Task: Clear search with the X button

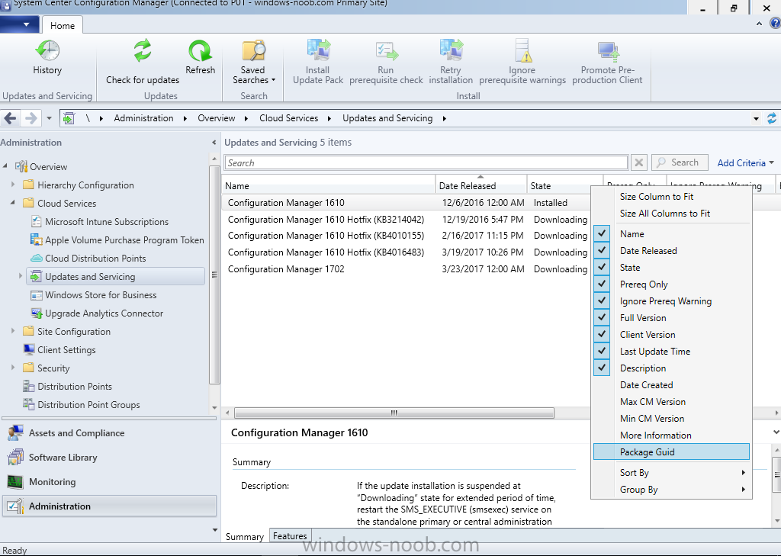Action: point(638,163)
